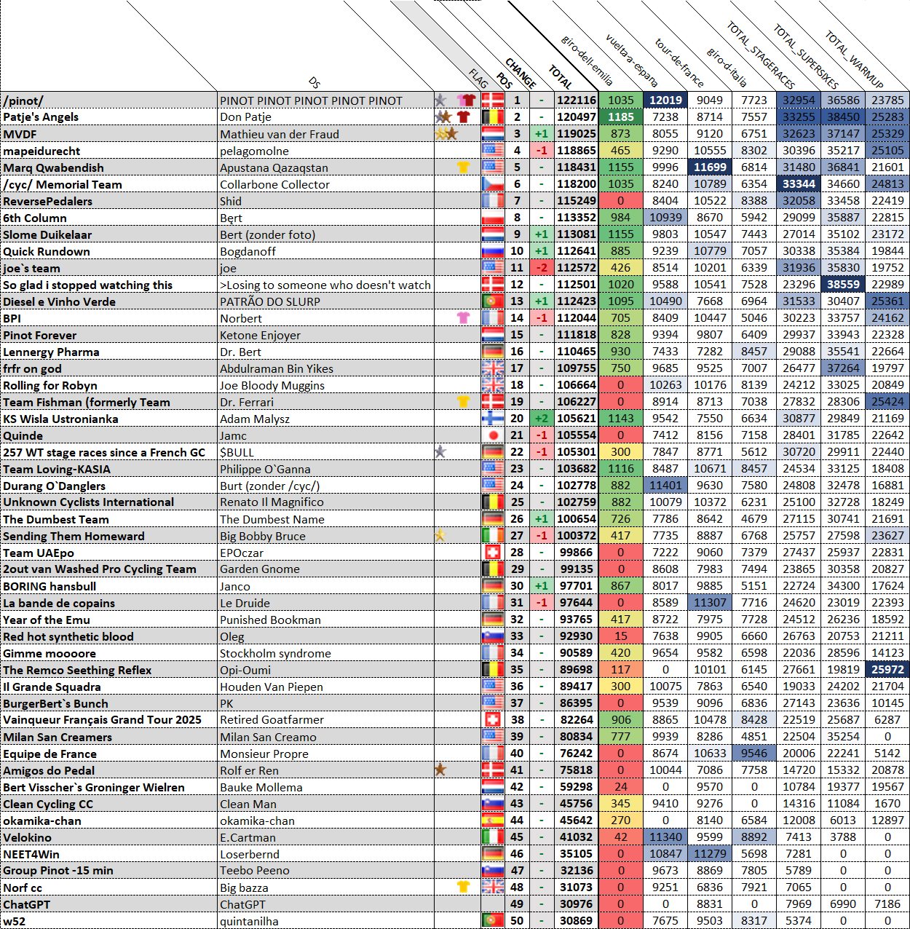The image size is (910, 929).
Task: Click the Japanese flag in the Quinde row
Action: coord(493,435)
